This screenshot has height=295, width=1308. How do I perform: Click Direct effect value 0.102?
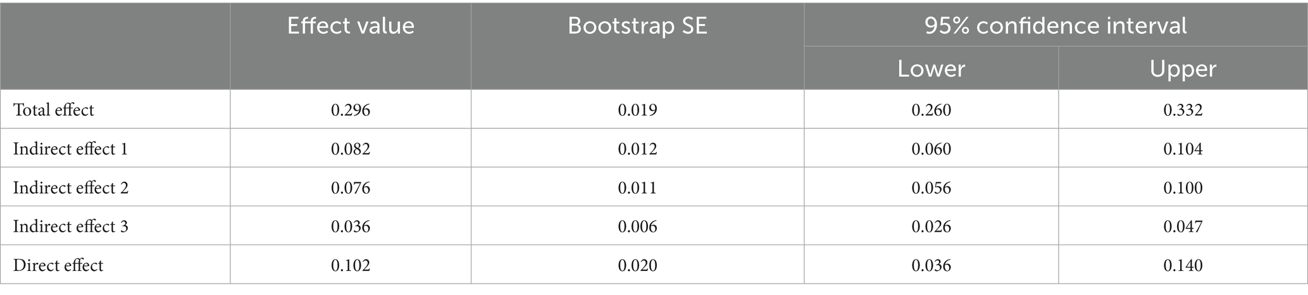pos(351,265)
